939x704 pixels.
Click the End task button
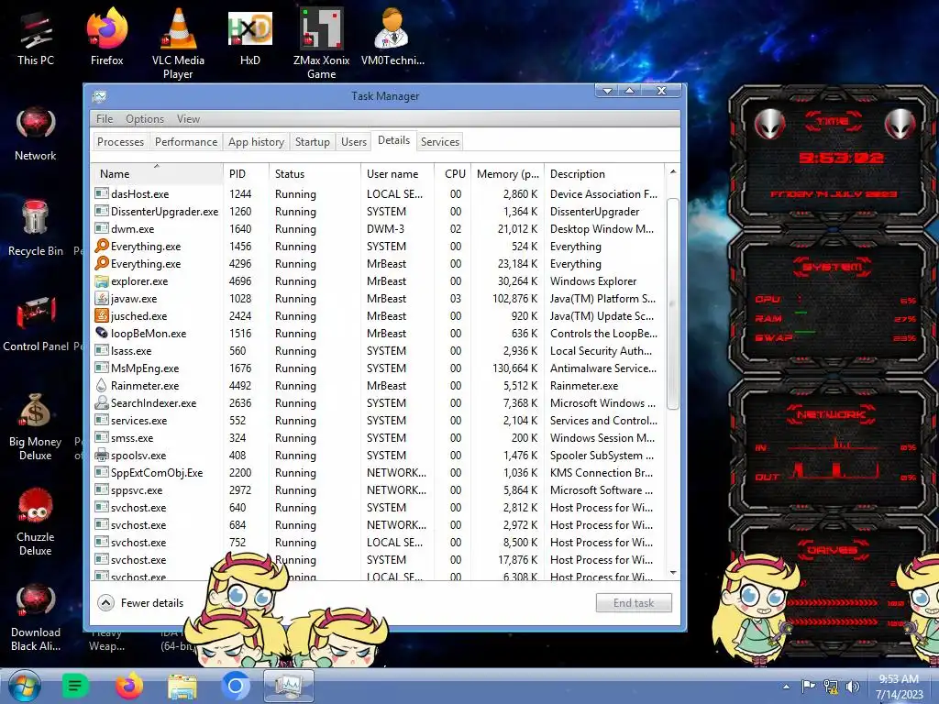pyautogui.click(x=634, y=603)
